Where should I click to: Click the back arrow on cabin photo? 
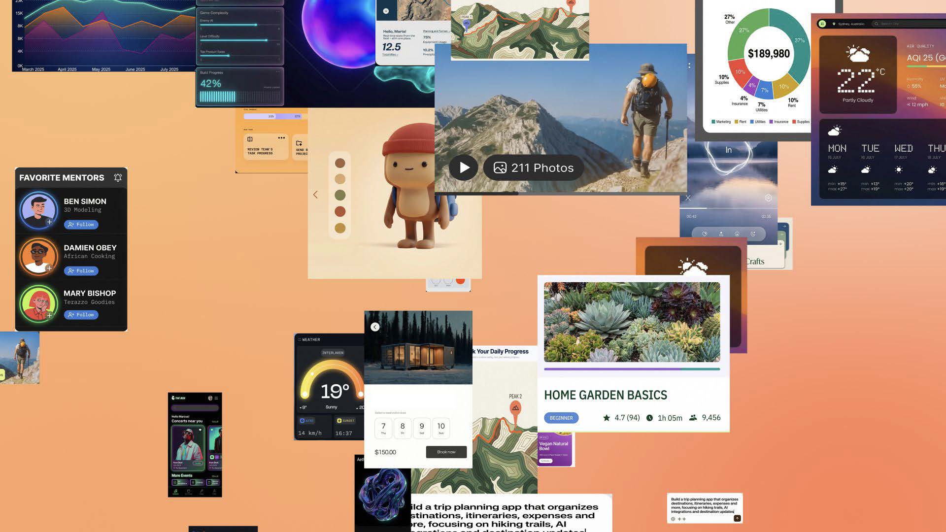point(375,327)
